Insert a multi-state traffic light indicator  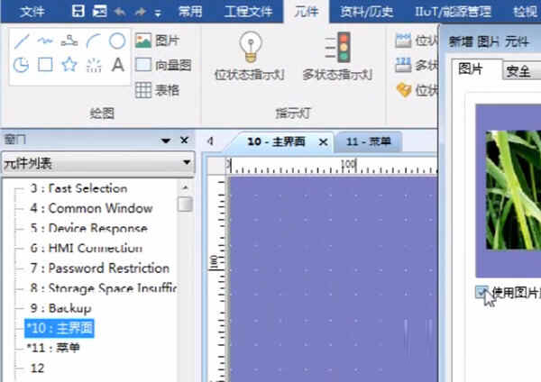(338, 56)
